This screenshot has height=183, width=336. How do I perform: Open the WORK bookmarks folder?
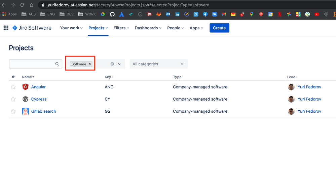pyautogui.click(x=87, y=14)
